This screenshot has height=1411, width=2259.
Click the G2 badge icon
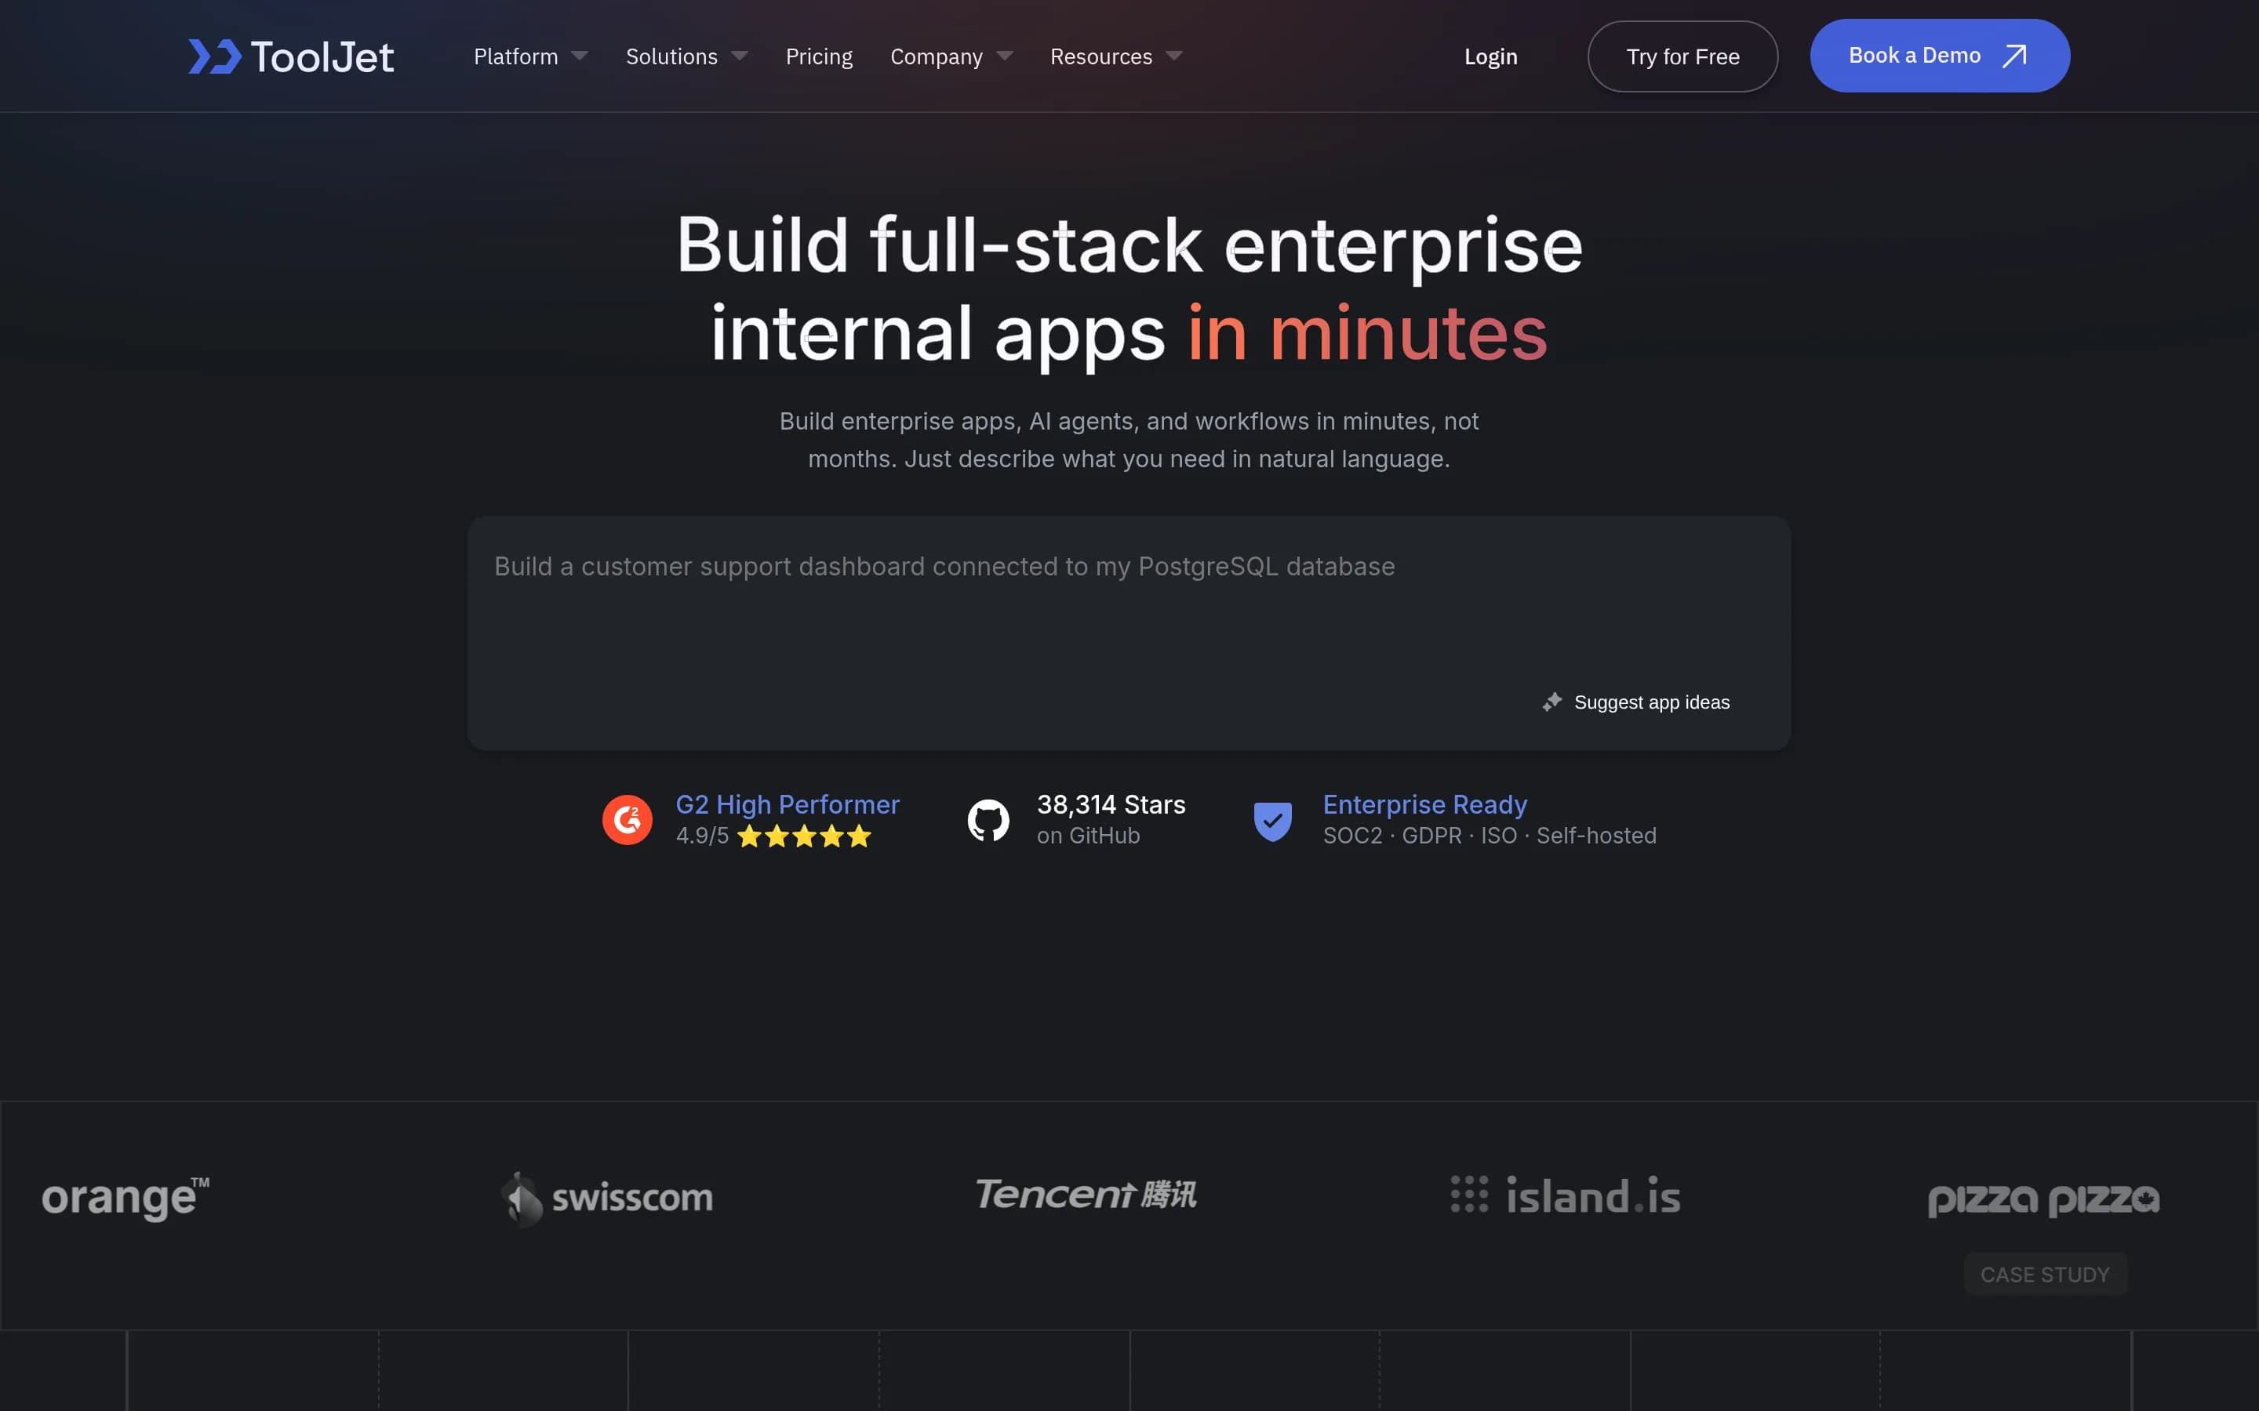pyautogui.click(x=627, y=819)
